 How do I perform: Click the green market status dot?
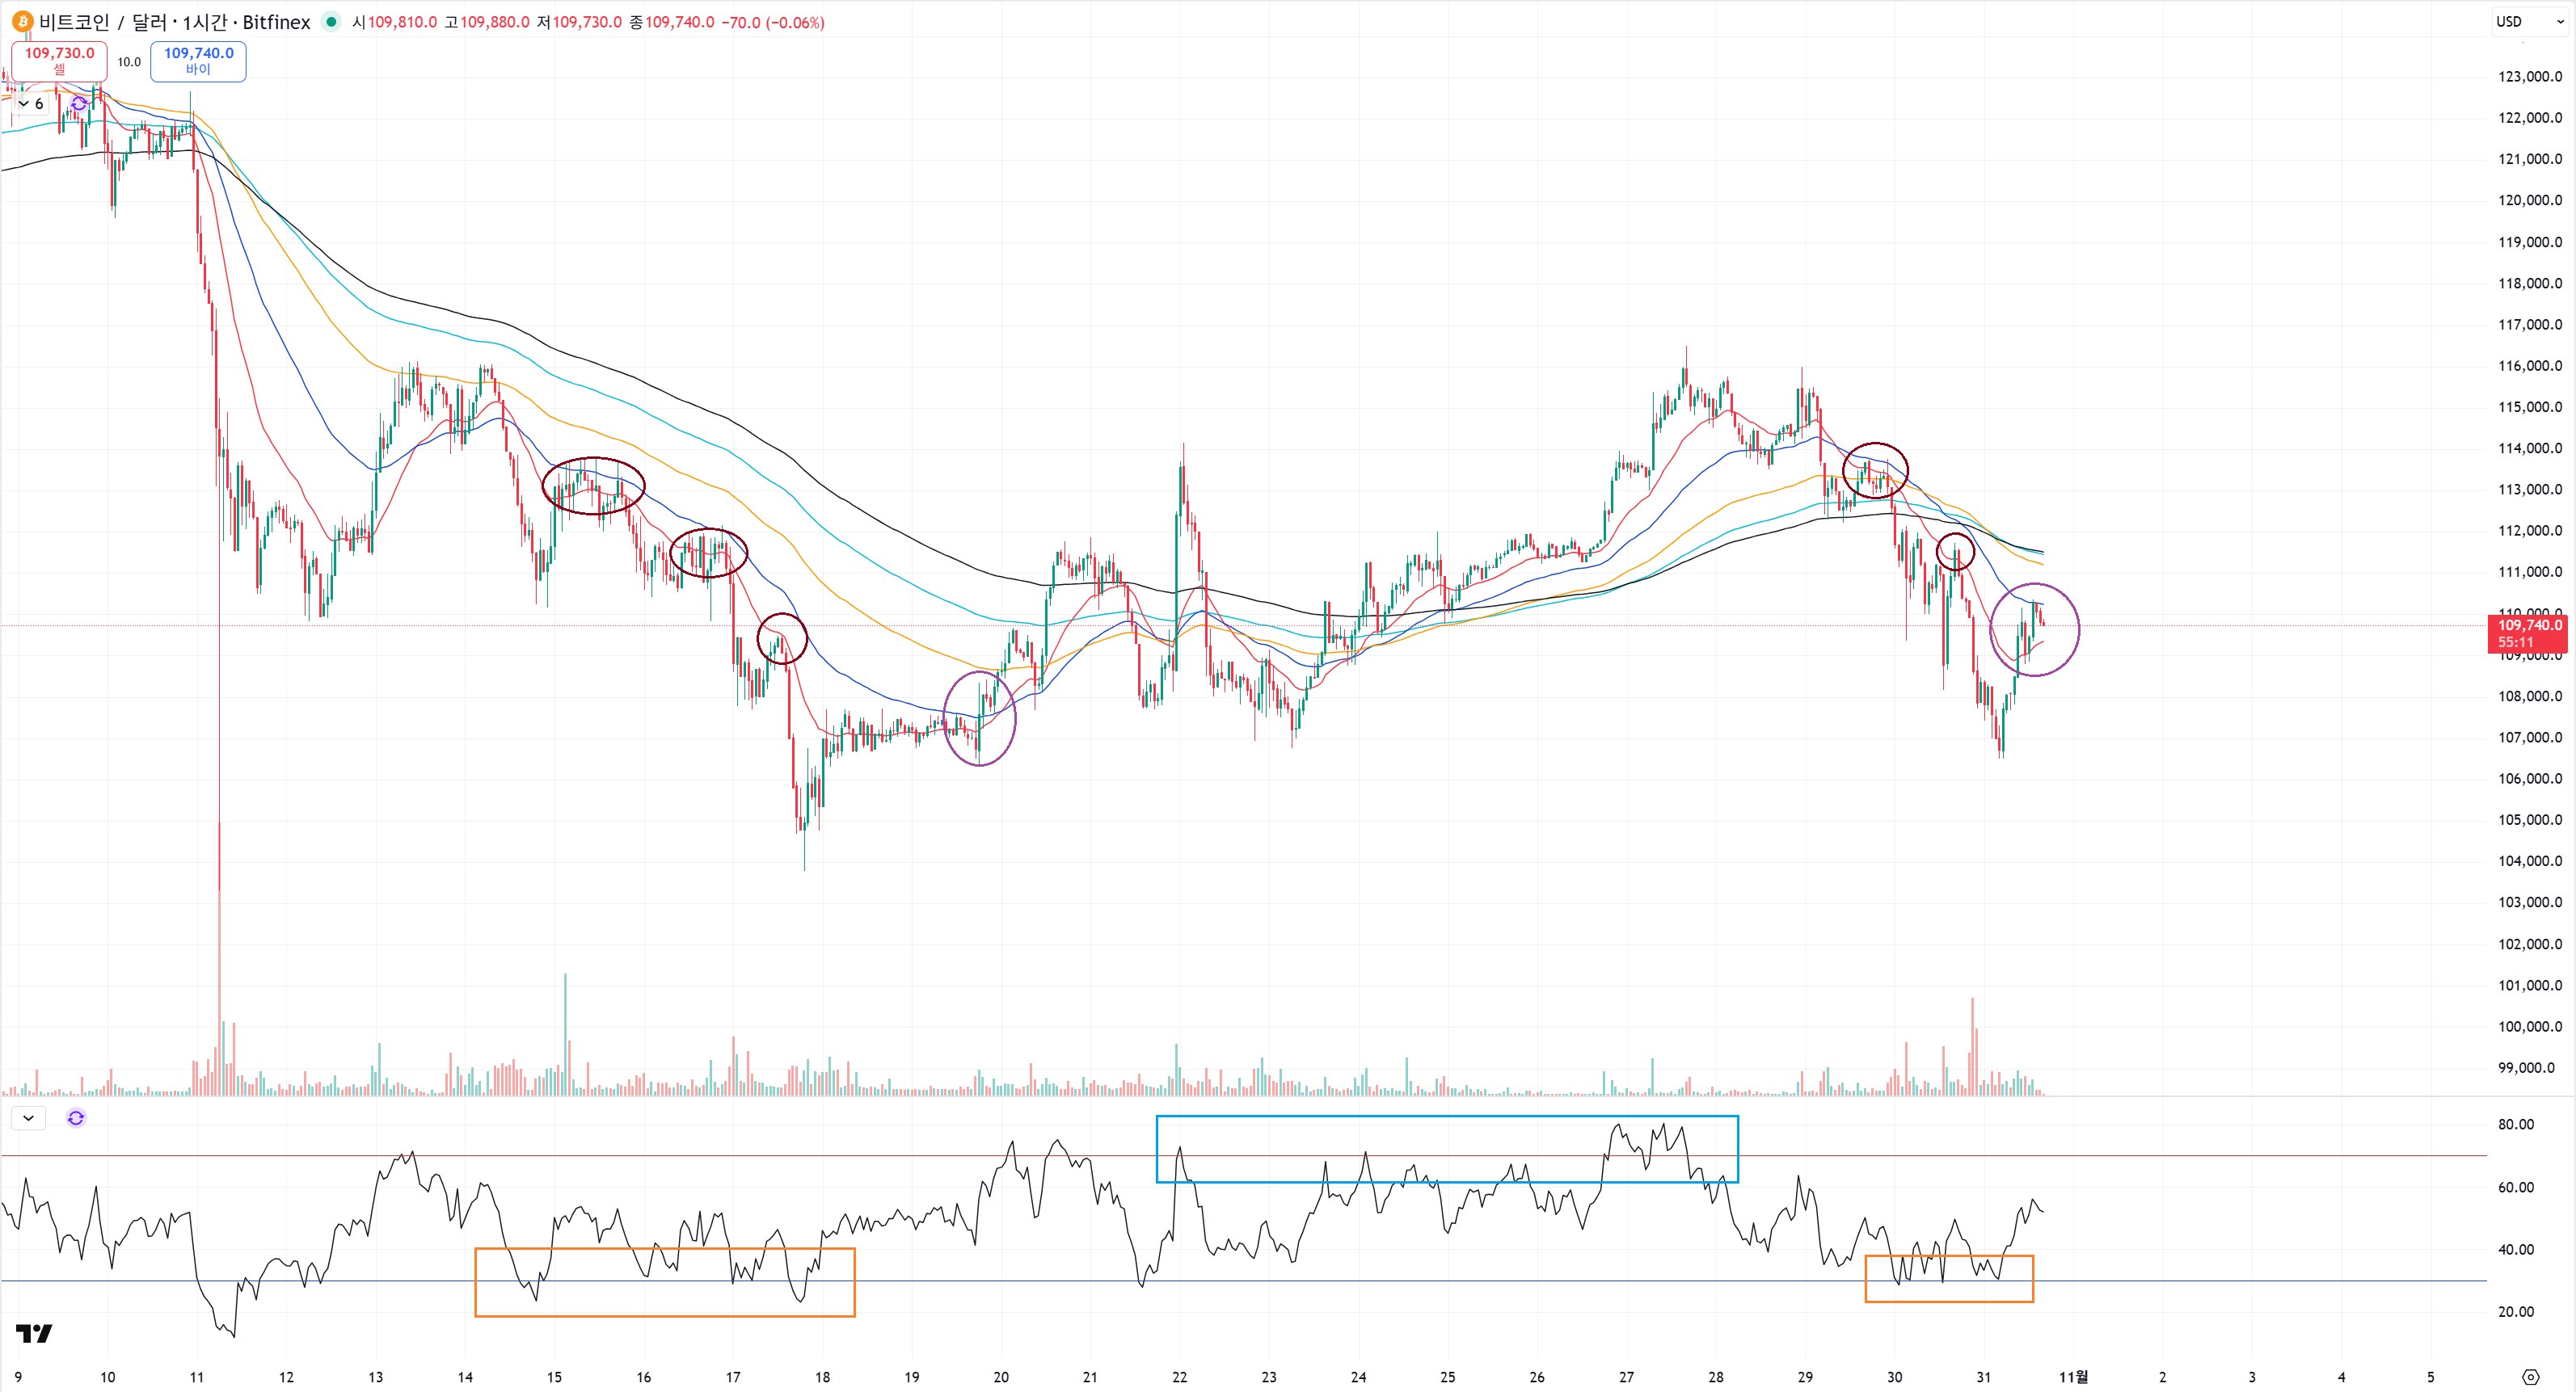click(331, 21)
